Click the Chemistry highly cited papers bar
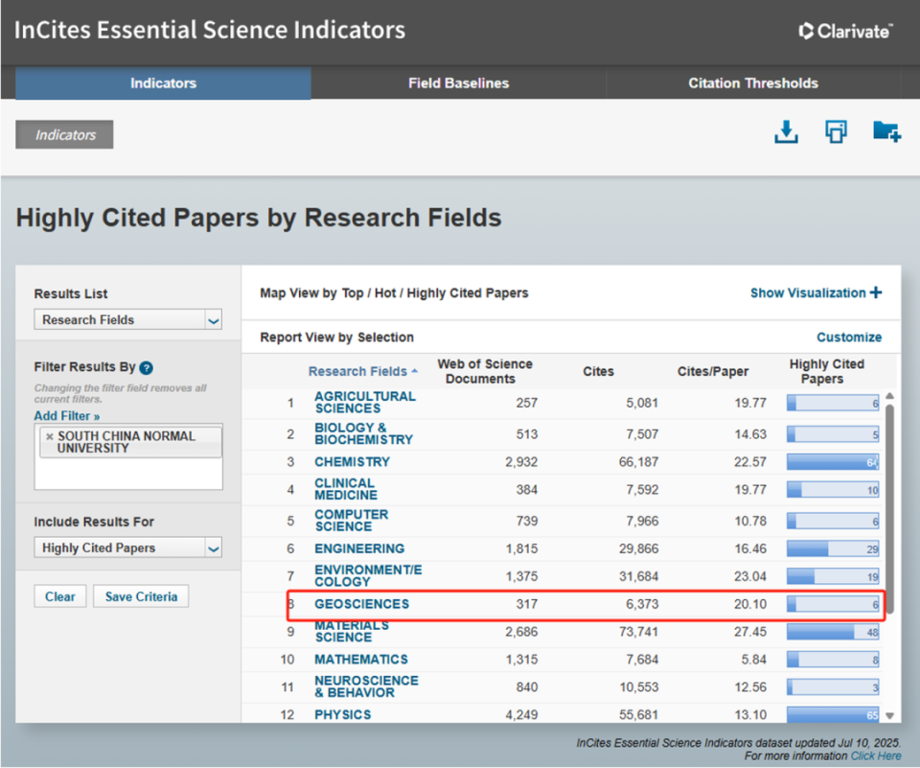Screen dimensions: 920x768 pyautogui.click(x=832, y=462)
